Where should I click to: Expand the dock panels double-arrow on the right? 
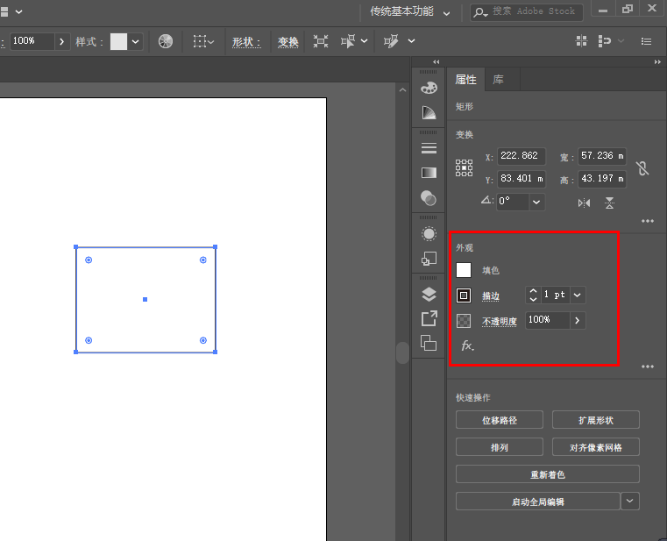[x=657, y=62]
